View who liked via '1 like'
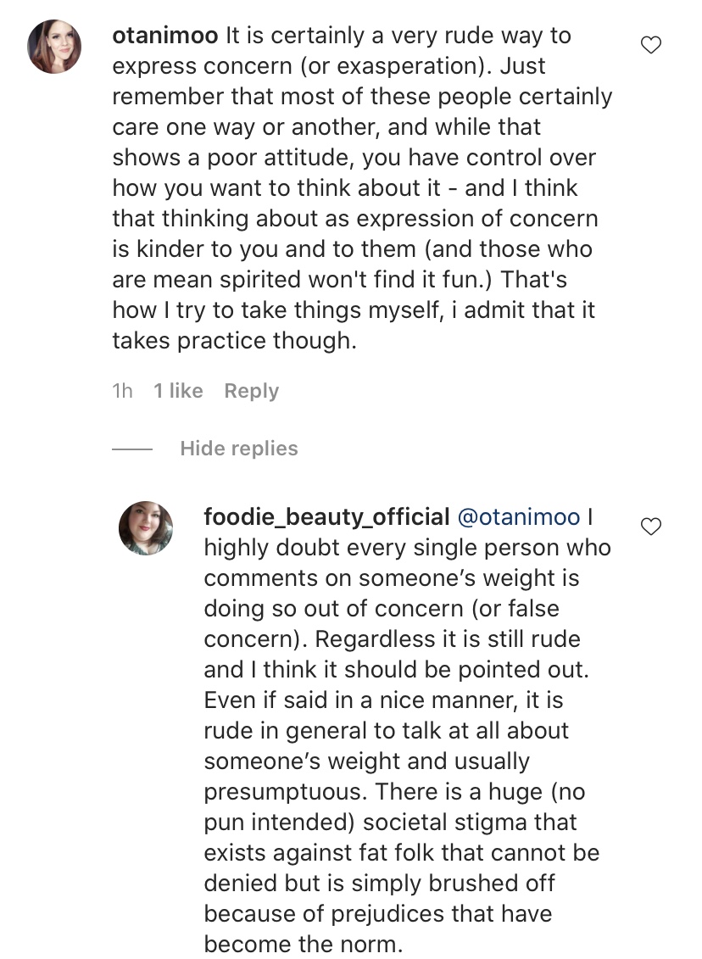Screen dimensions: 702x959 pyautogui.click(x=178, y=390)
